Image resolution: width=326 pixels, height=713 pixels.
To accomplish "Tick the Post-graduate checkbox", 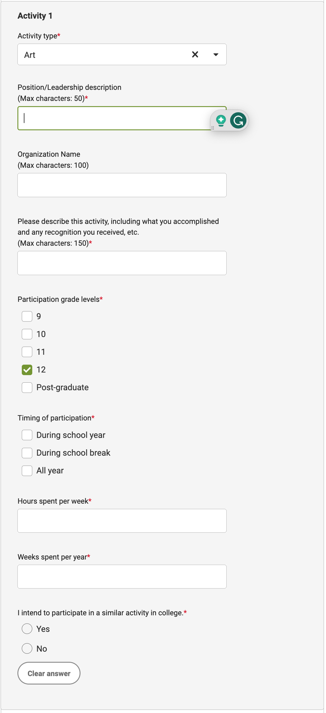I will (x=27, y=387).
